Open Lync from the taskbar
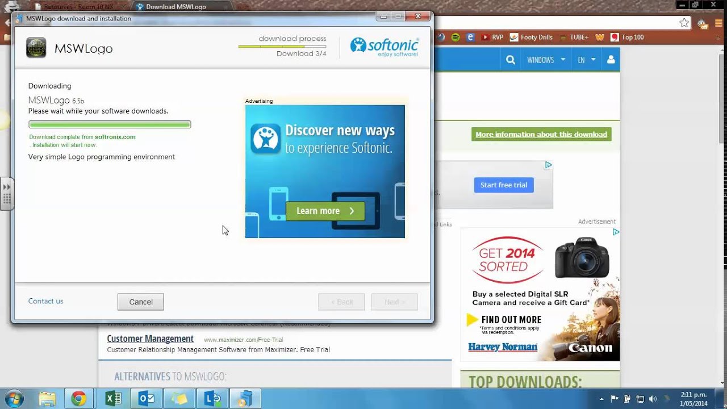727x409 pixels. point(213,398)
